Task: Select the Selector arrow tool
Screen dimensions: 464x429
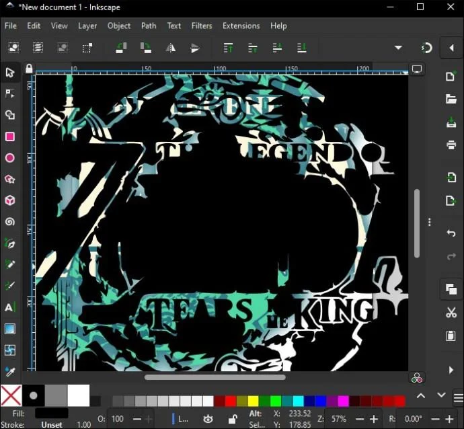Action: click(10, 73)
